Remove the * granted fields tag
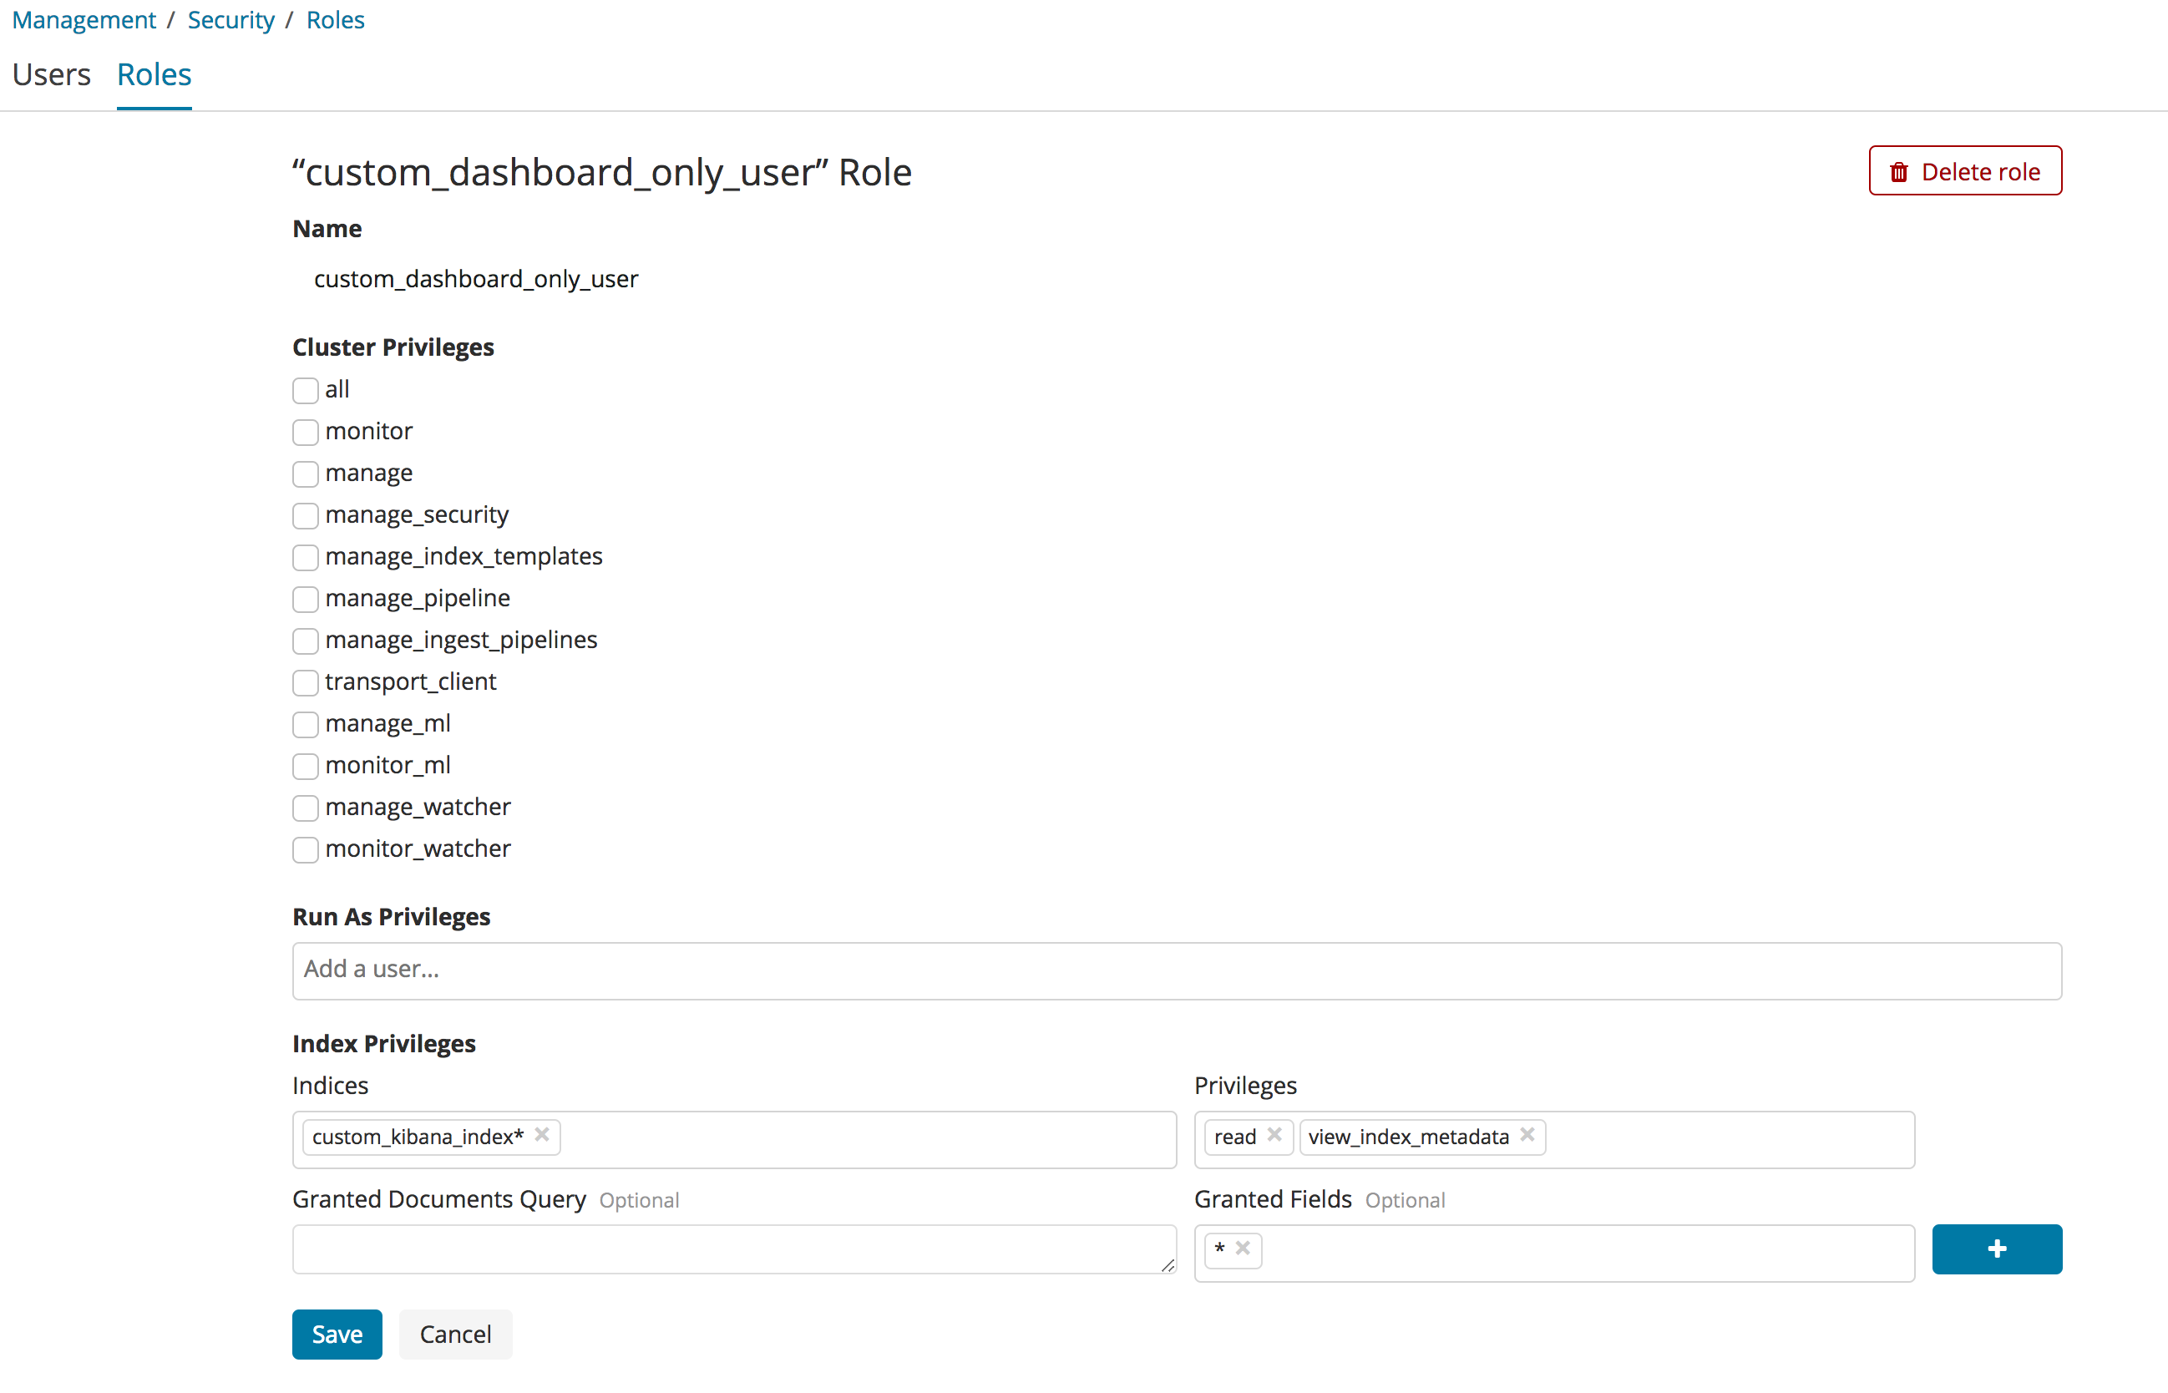 [1244, 1249]
